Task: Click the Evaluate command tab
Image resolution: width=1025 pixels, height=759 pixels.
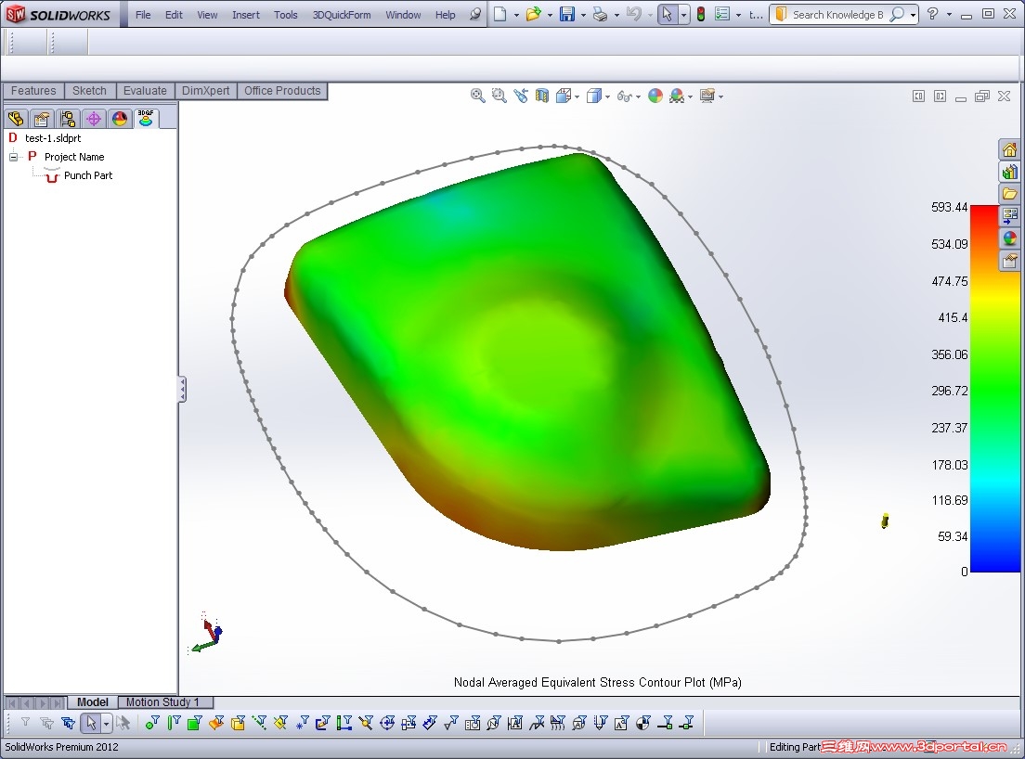Action: (145, 90)
